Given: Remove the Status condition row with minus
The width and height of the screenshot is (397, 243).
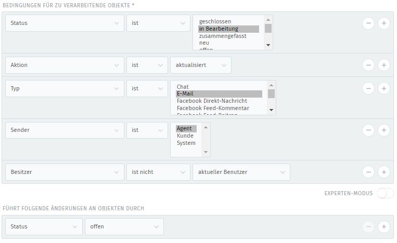Looking at the screenshot, I should coord(368,23).
